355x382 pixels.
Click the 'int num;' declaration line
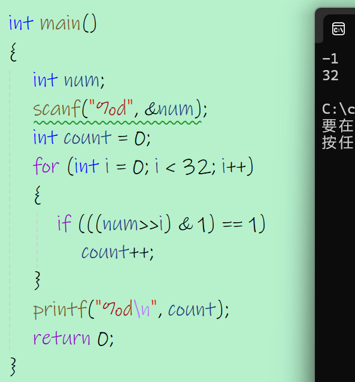[69, 80]
